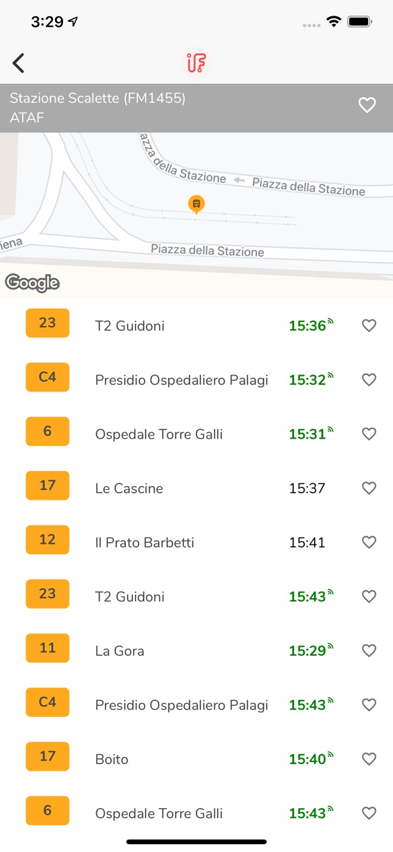Favorite the Boito line 17 departure
The width and height of the screenshot is (393, 852).
tap(369, 759)
